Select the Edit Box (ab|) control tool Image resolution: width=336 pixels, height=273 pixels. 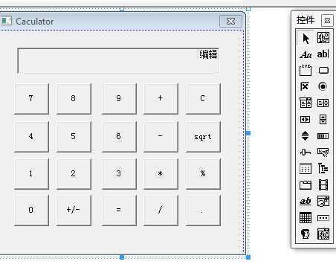pyautogui.click(x=323, y=54)
